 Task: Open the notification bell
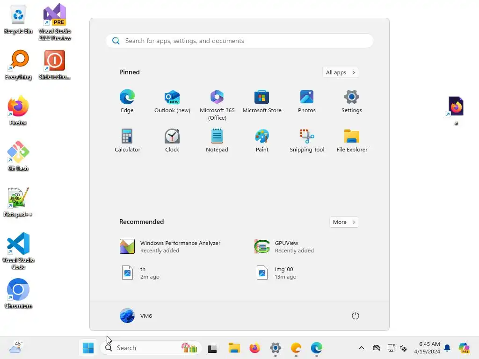point(447,348)
